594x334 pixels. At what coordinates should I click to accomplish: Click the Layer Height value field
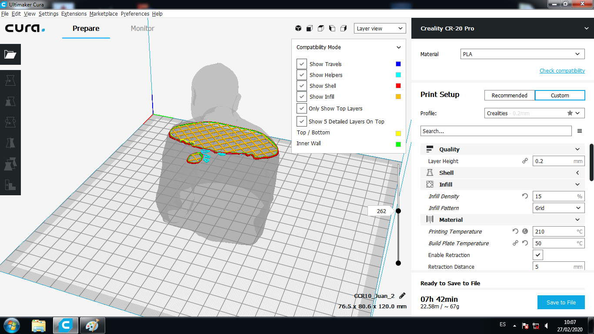click(559, 161)
